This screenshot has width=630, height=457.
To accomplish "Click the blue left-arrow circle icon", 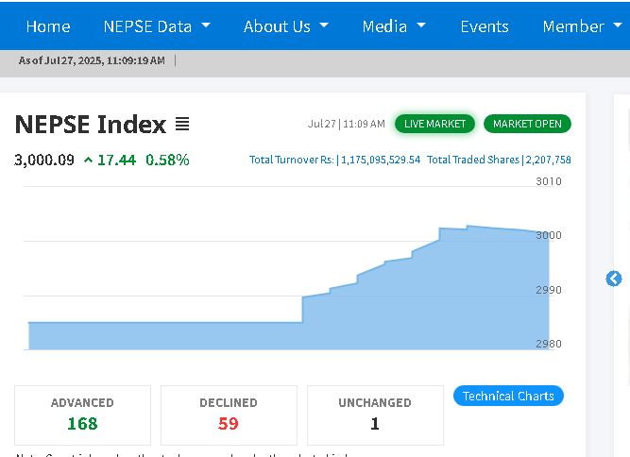I will [614, 279].
